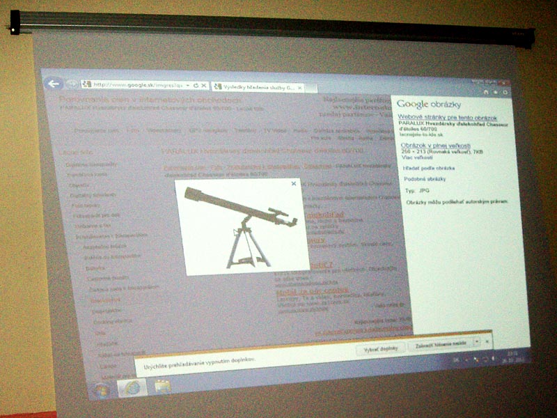The height and width of the screenshot is (418, 557).
Task: Click the browser Back arrow button
Action: click(54, 84)
